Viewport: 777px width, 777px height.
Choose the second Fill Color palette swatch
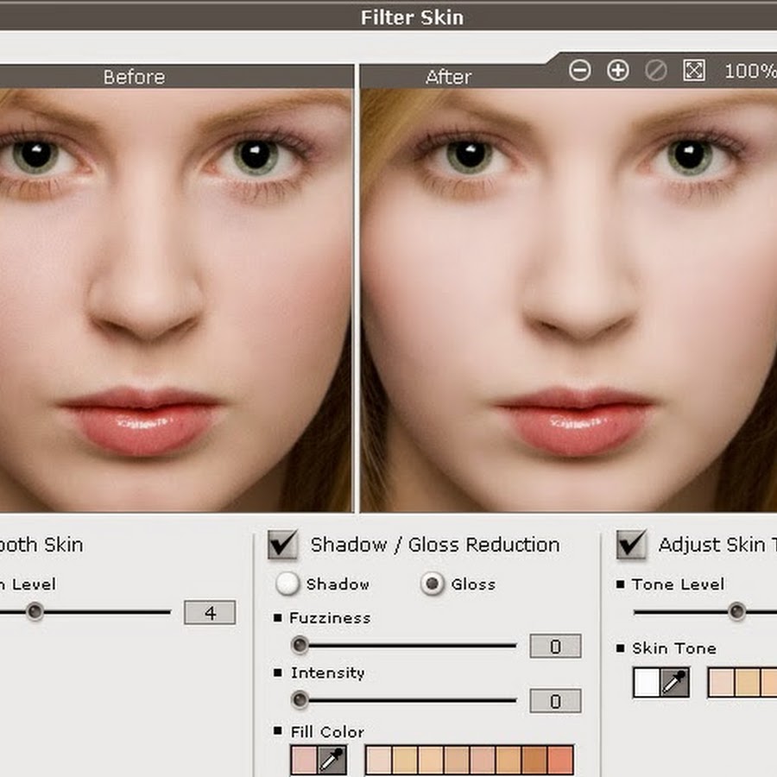click(x=405, y=760)
